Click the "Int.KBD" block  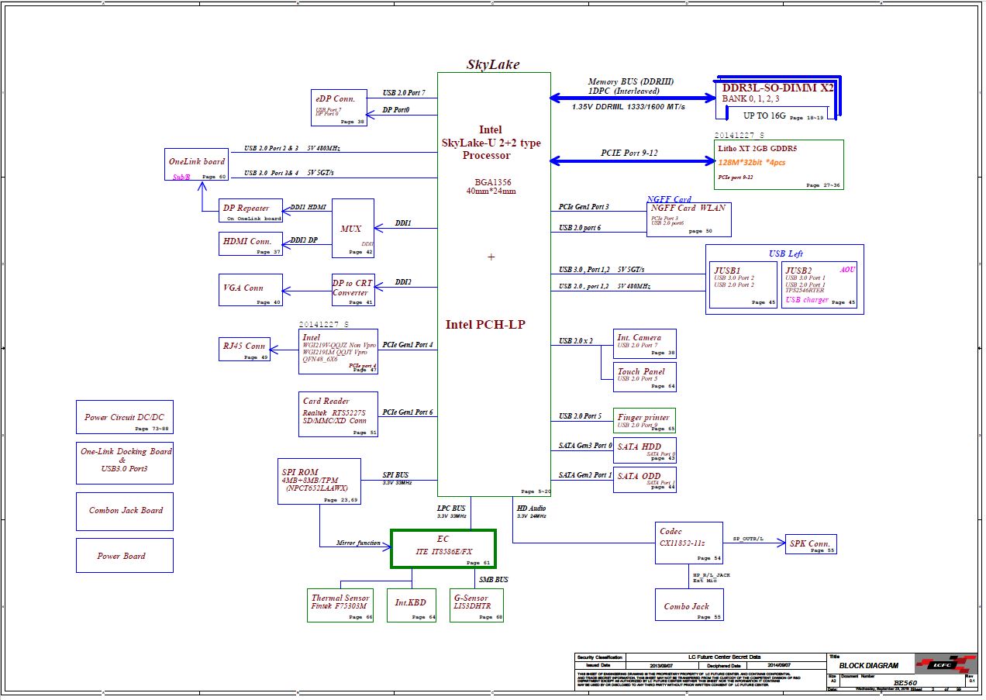[x=412, y=605]
